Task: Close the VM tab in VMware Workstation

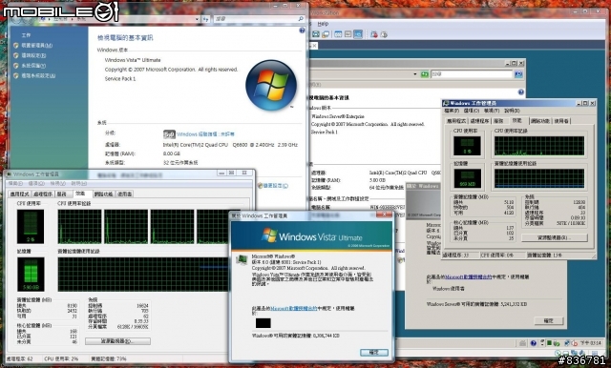Action: click(314, 46)
